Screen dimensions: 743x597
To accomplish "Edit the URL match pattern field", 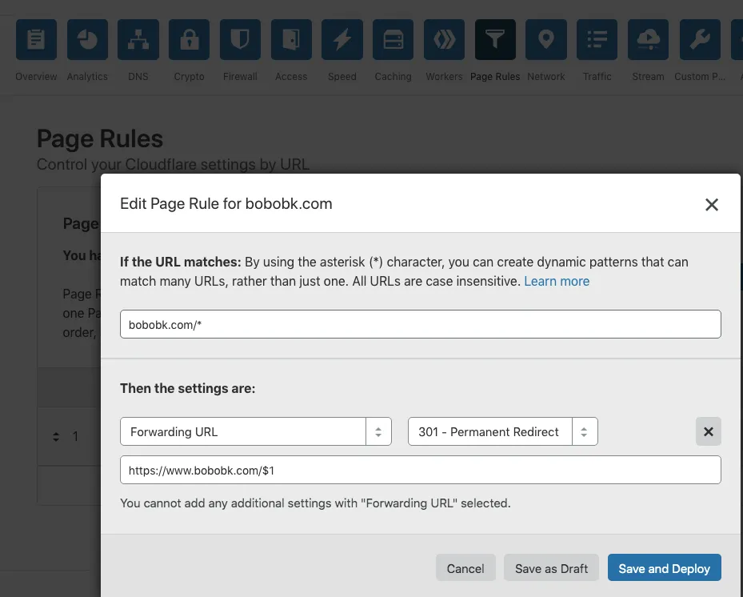I will [x=421, y=324].
